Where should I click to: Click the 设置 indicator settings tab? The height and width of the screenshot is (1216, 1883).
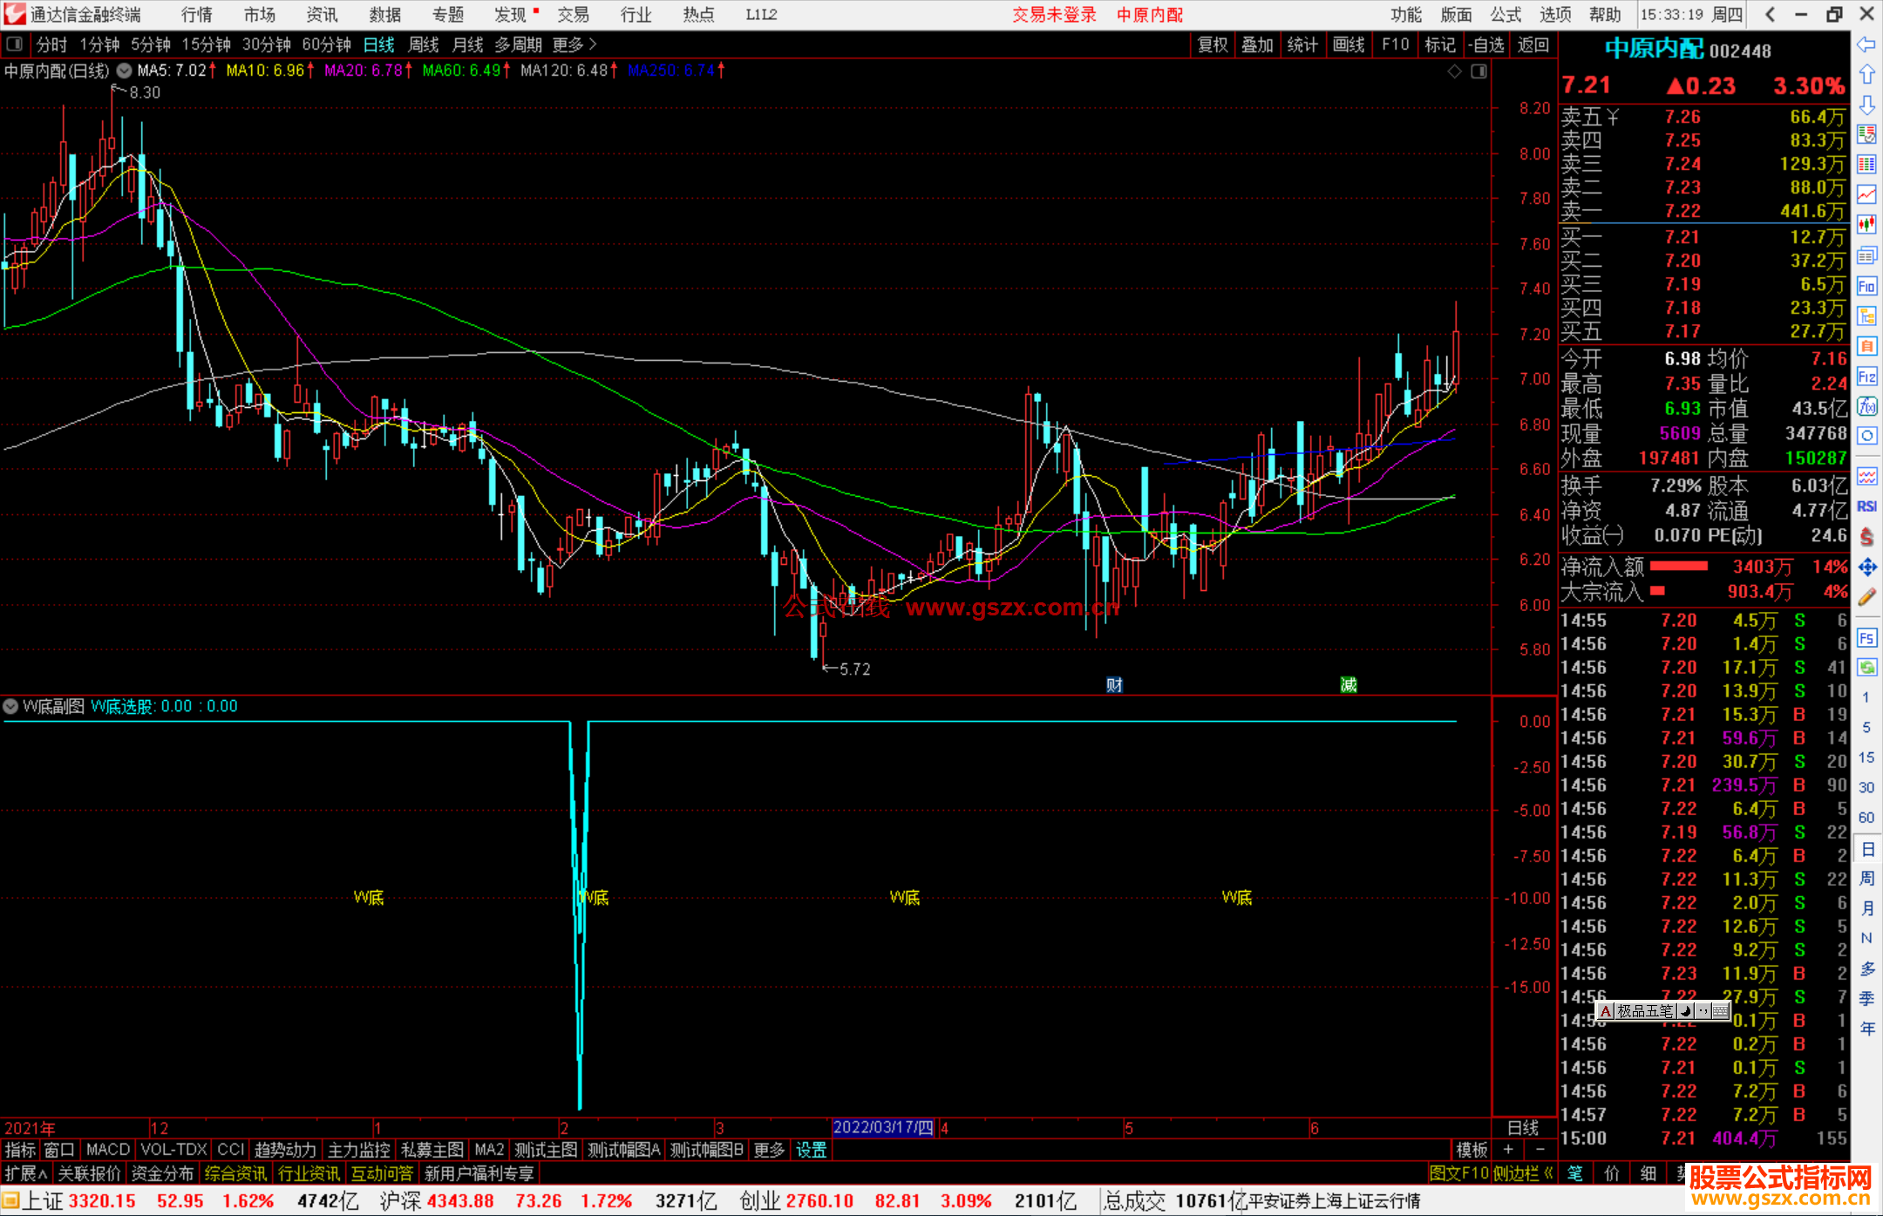pos(811,1150)
